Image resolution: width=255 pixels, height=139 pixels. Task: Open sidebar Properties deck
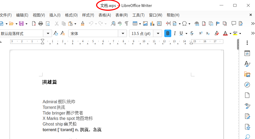coord(247,53)
